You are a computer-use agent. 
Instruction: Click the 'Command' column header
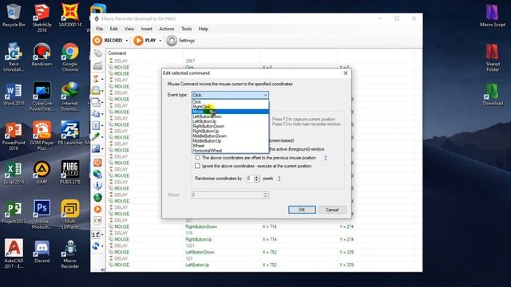145,53
